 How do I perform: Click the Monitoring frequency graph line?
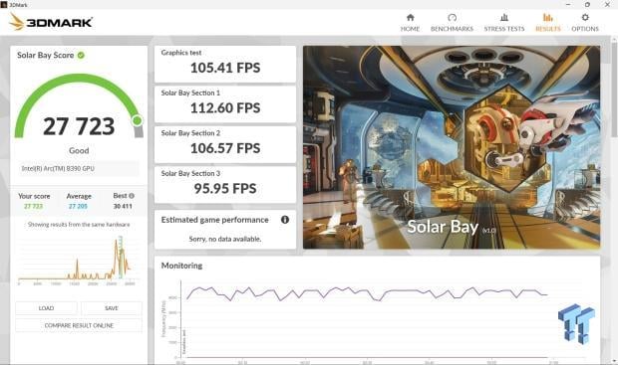[367, 293]
